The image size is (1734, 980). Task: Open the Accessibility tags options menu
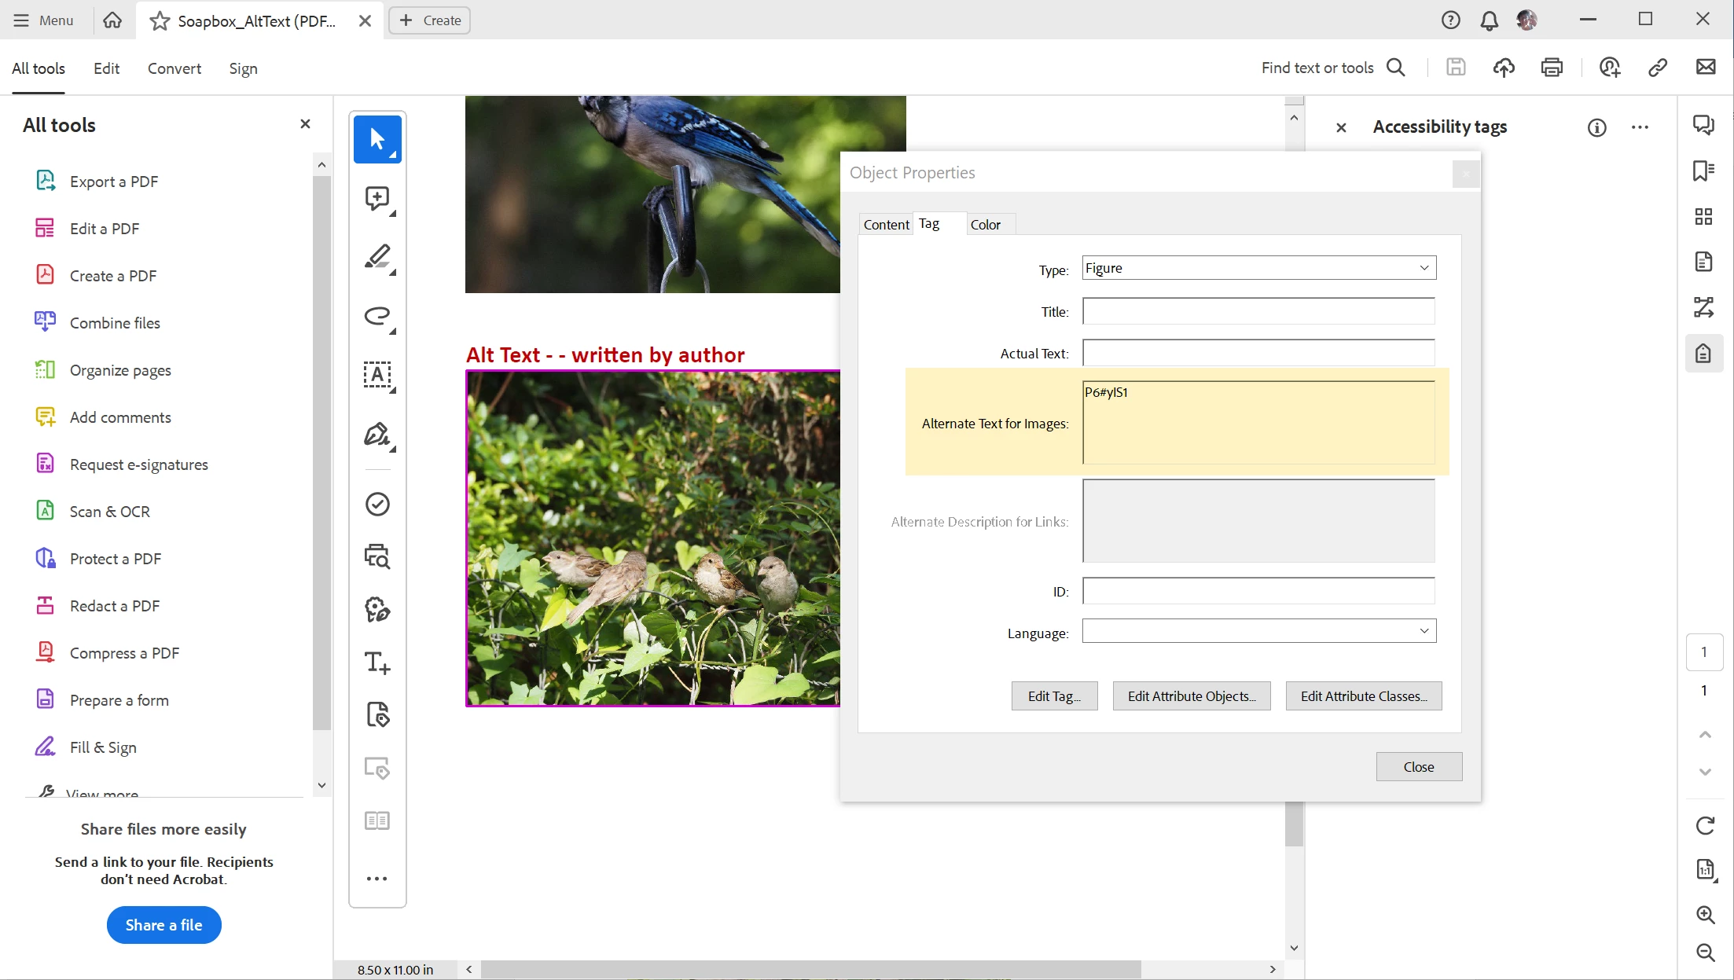1640,127
